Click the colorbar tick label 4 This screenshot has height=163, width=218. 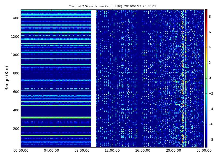[210, 47]
